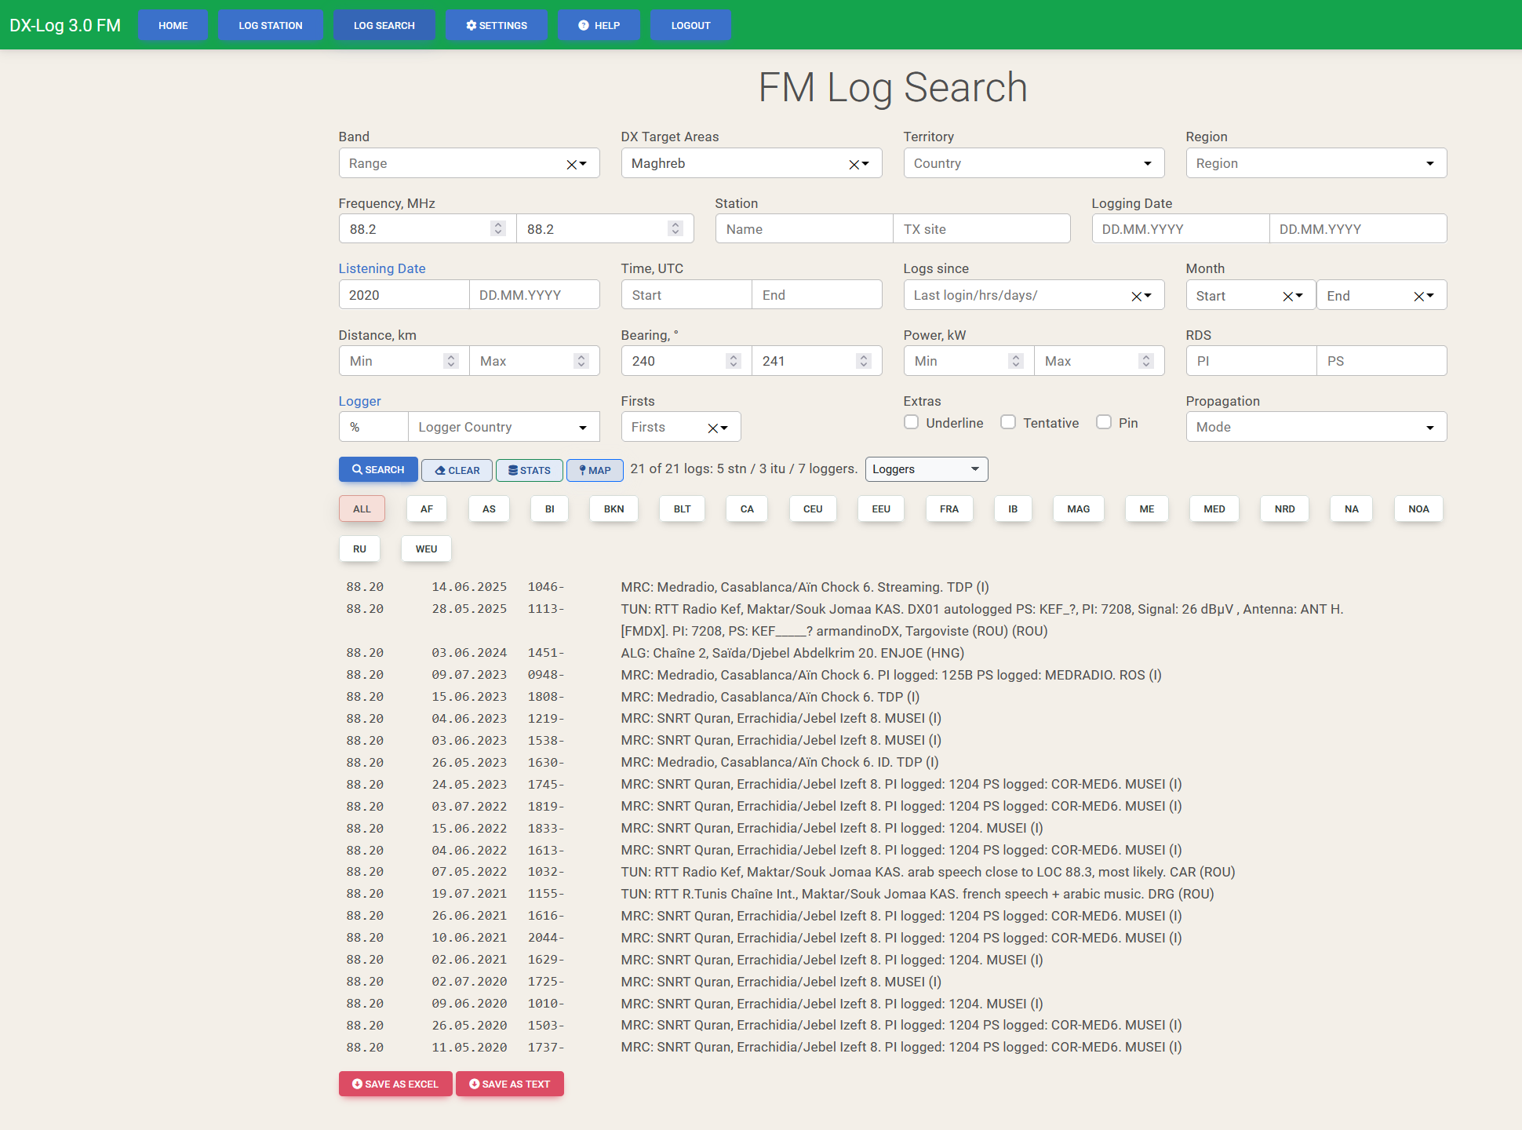Open the HELP page
The height and width of the screenshot is (1130, 1522).
tap(599, 25)
